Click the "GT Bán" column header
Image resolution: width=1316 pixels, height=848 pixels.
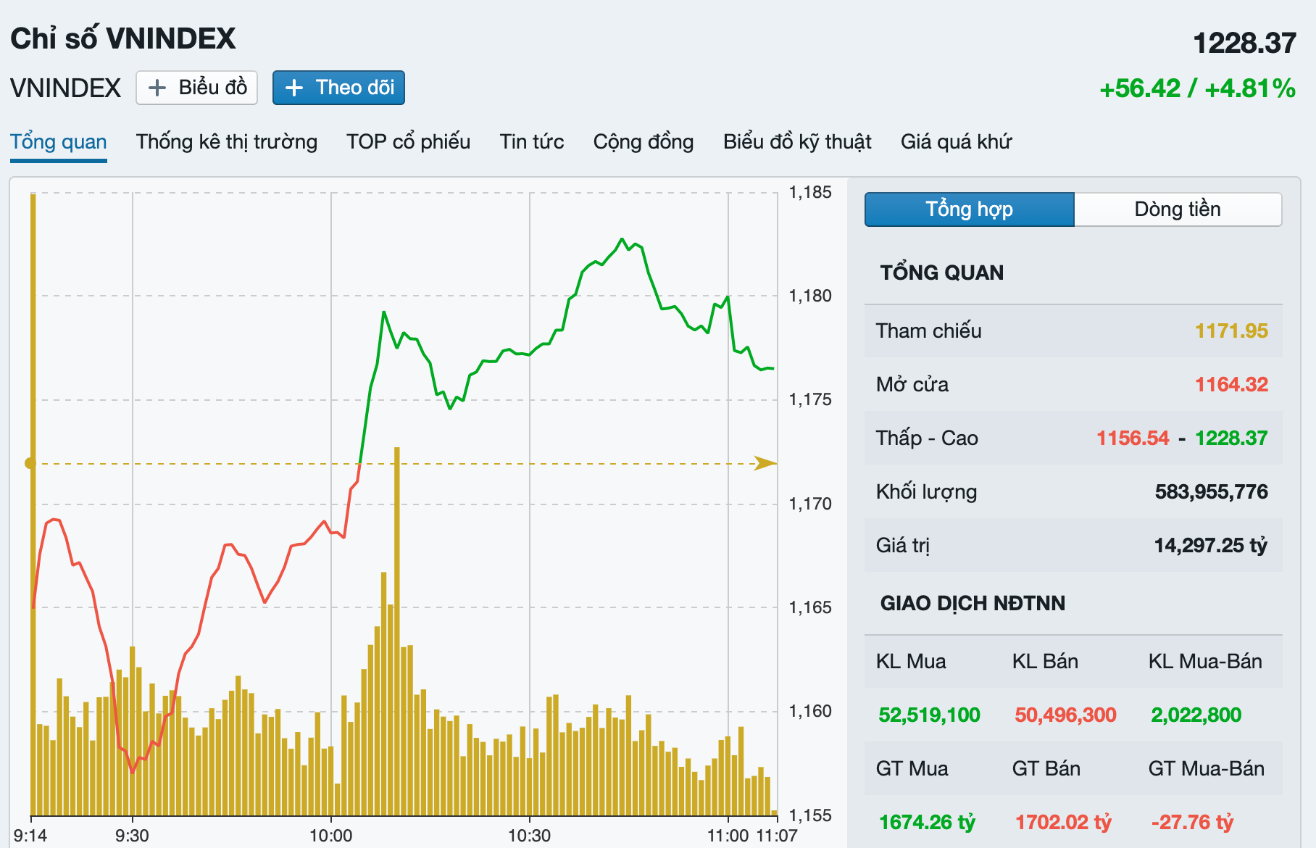[1046, 769]
